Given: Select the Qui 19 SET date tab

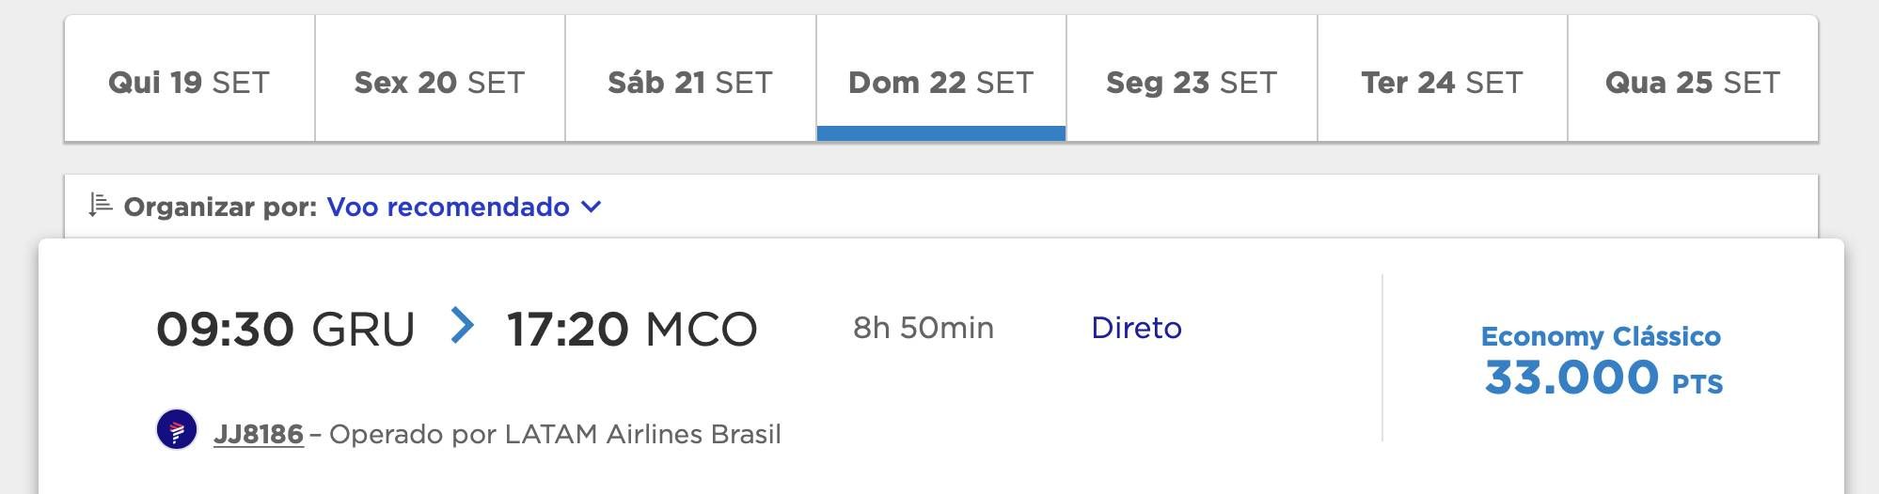Looking at the screenshot, I should pyautogui.click(x=189, y=79).
